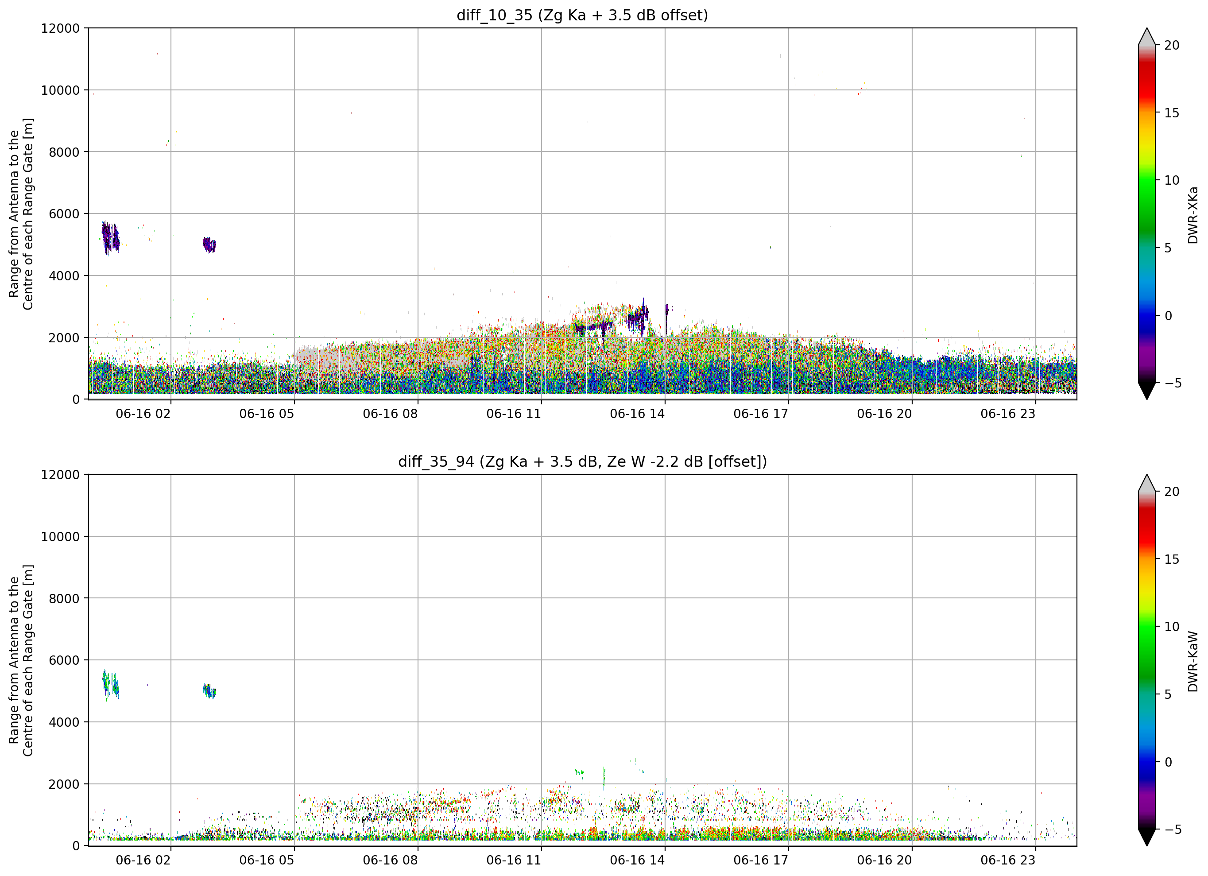The image size is (1208, 876).
Task: Click the diff_10_35 plot title
Action: pyautogui.click(x=582, y=16)
